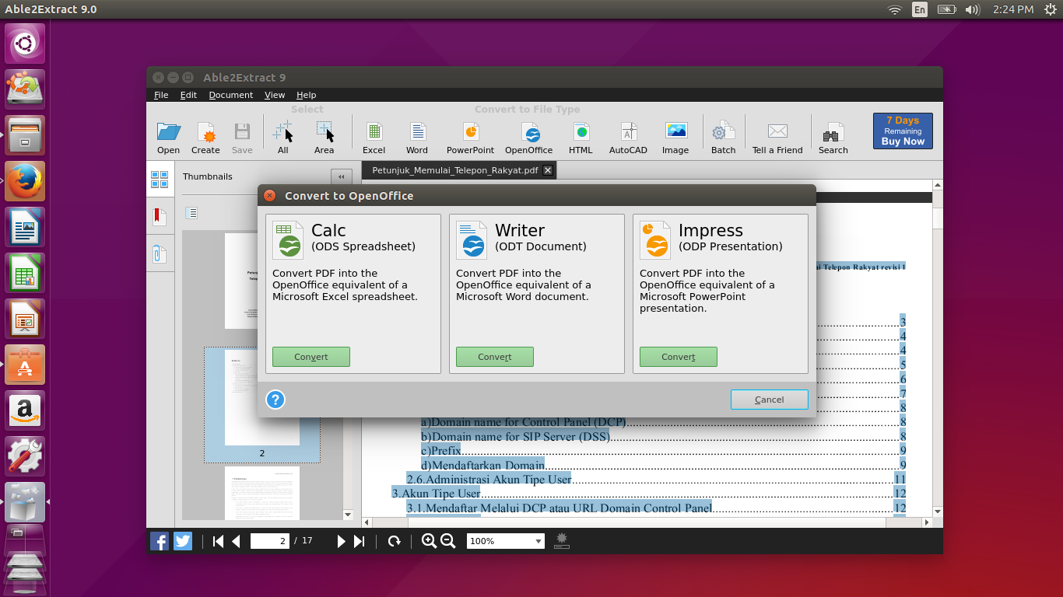Open System Settings launcher icon
Screen dimensions: 1063x597
click(25, 456)
